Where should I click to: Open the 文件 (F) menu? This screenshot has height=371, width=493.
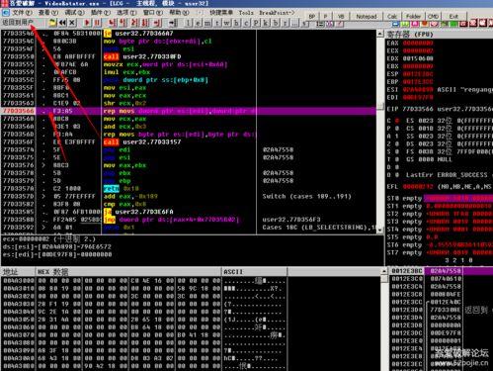pos(22,13)
